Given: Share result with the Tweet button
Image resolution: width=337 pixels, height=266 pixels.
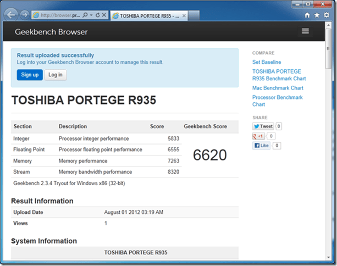Looking at the screenshot, I should (263, 126).
